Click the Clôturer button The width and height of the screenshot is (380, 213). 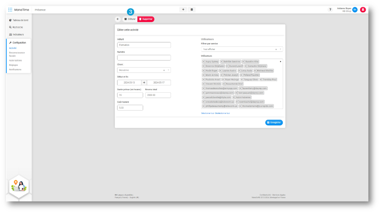click(x=130, y=19)
